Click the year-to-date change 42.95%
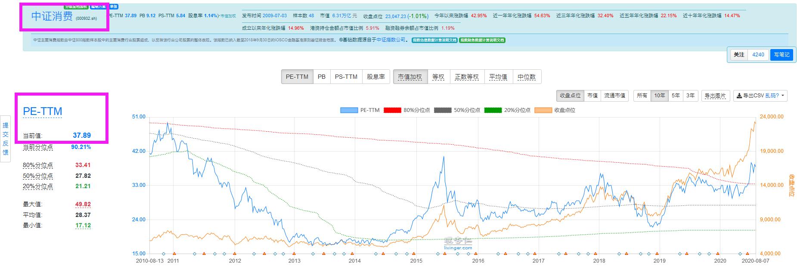The image size is (797, 279). 479,15
